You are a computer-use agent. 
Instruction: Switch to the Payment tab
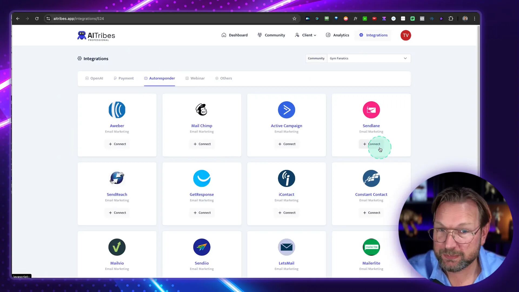(124, 78)
